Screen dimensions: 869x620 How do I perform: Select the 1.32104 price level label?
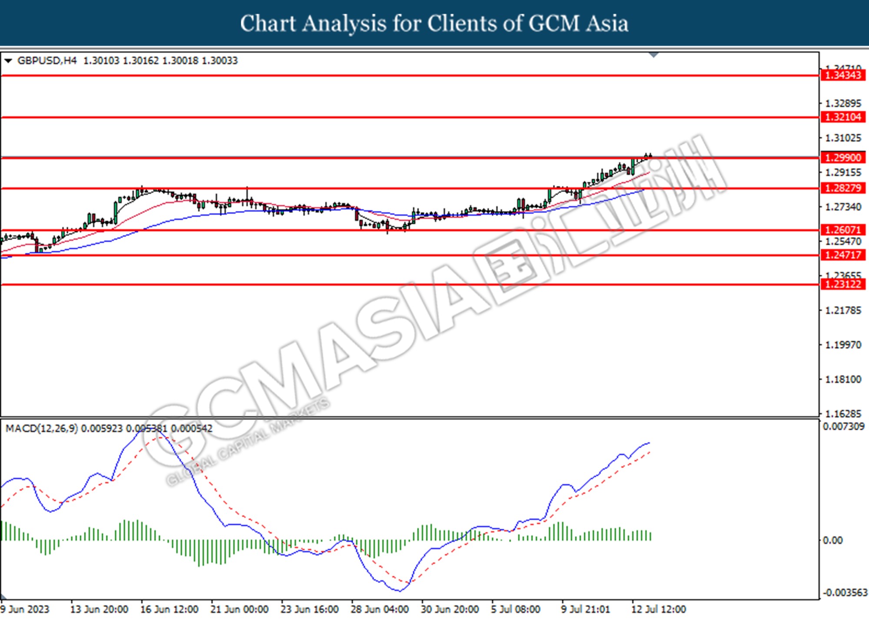pyautogui.click(x=842, y=117)
